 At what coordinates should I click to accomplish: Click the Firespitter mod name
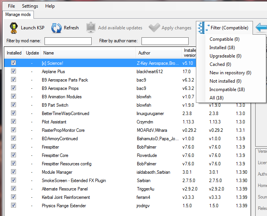[51, 147]
